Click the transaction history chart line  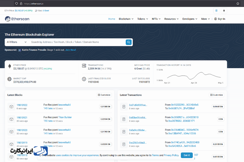point(194,76)
